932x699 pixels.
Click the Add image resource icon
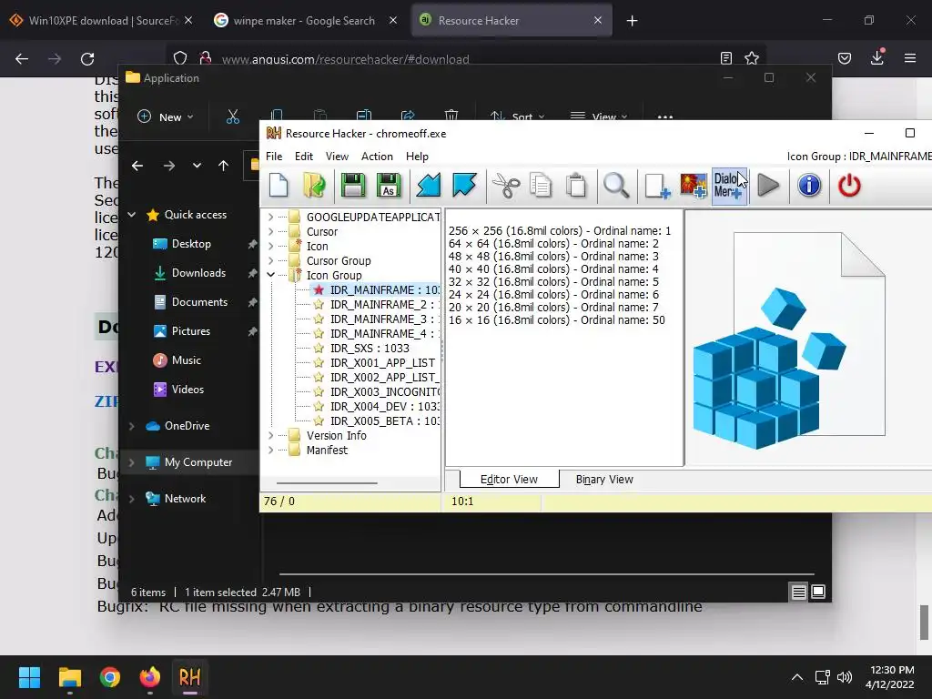[x=693, y=186]
